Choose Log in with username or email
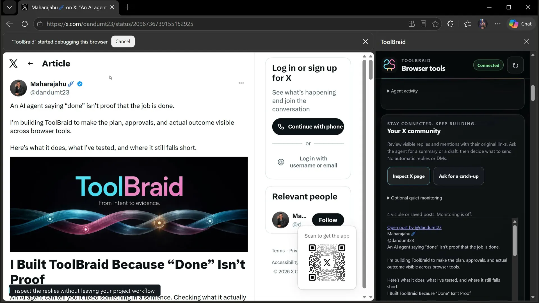Viewport: 539px width, 303px height. pos(308,162)
